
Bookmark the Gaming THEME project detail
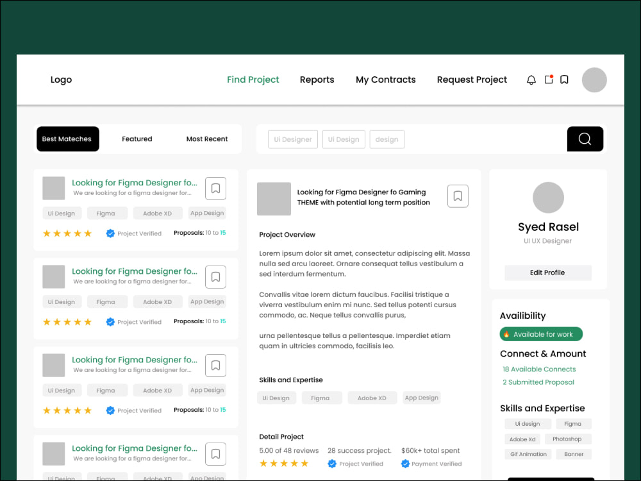coord(458,196)
